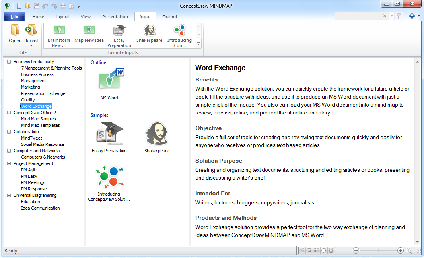The width and height of the screenshot is (424, 258).
Task: Open the MS Word outline input
Action: click(x=109, y=84)
